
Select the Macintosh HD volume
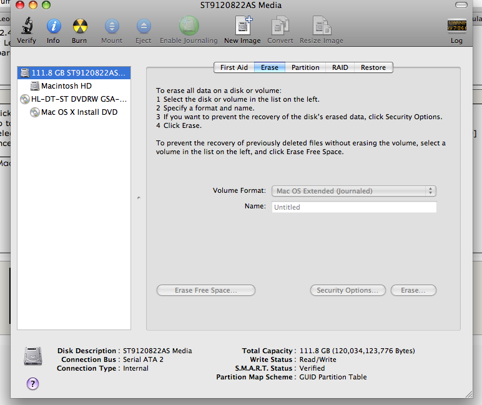pos(74,86)
